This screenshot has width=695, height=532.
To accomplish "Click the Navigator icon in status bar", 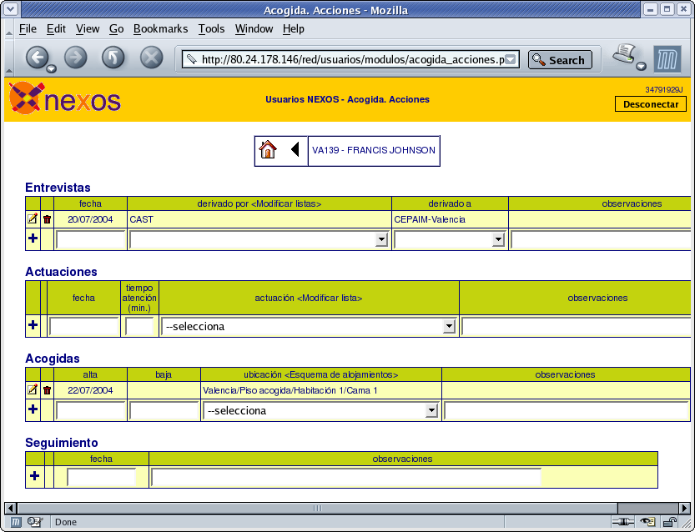I will [16, 522].
